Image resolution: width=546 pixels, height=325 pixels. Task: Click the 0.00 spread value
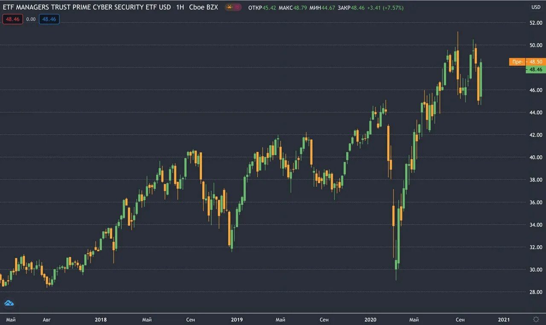(31, 19)
